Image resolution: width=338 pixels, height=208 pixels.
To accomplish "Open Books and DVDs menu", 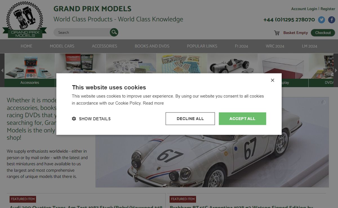I will pos(152,46).
